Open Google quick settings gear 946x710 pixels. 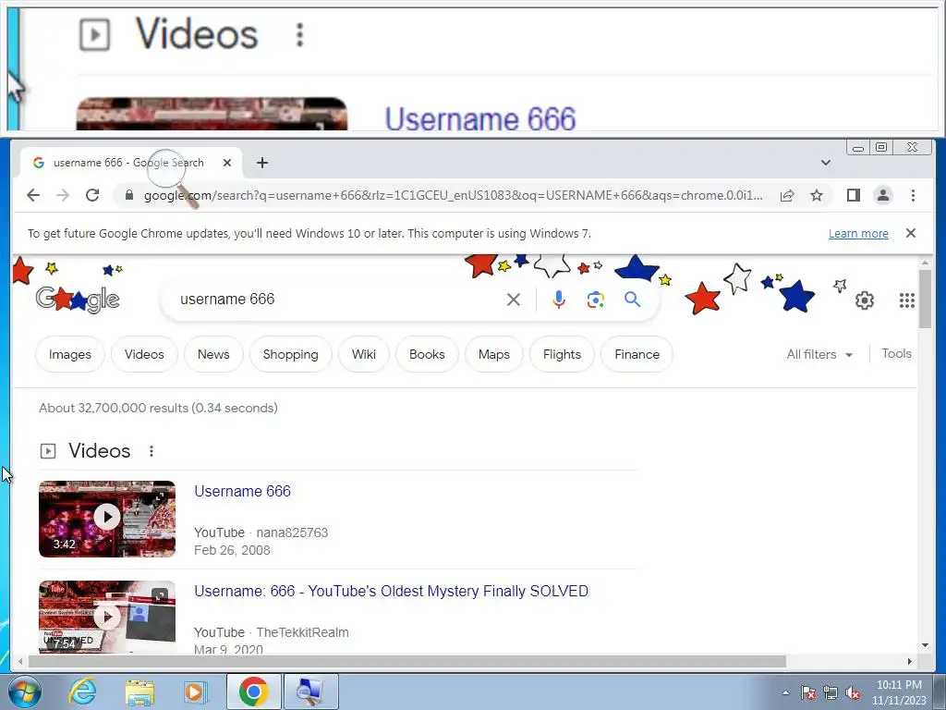[865, 300]
